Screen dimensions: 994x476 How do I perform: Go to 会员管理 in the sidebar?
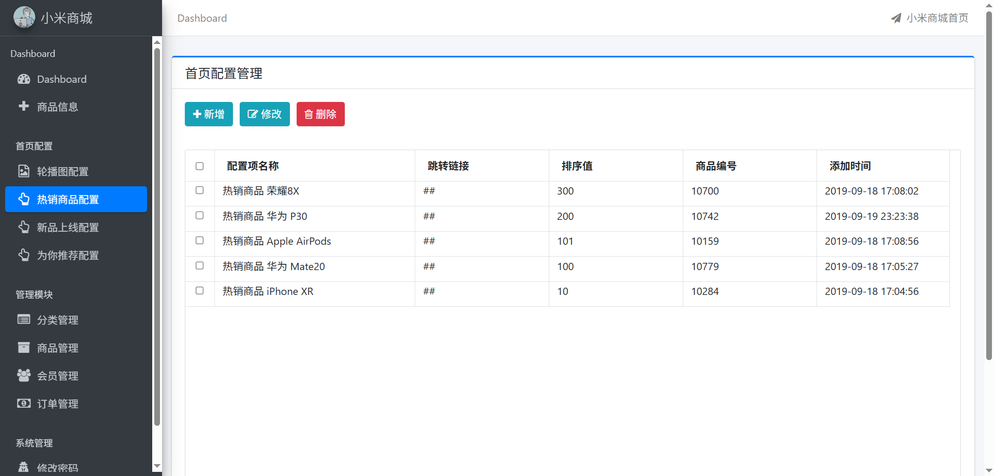[x=76, y=376]
